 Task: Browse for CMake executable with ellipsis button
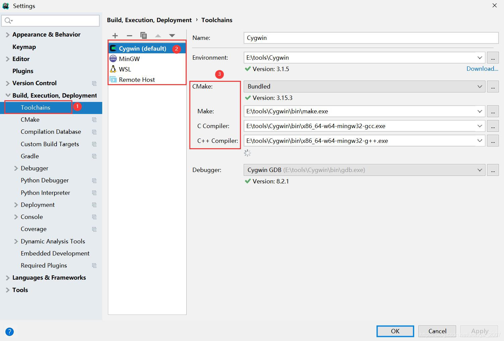493,87
